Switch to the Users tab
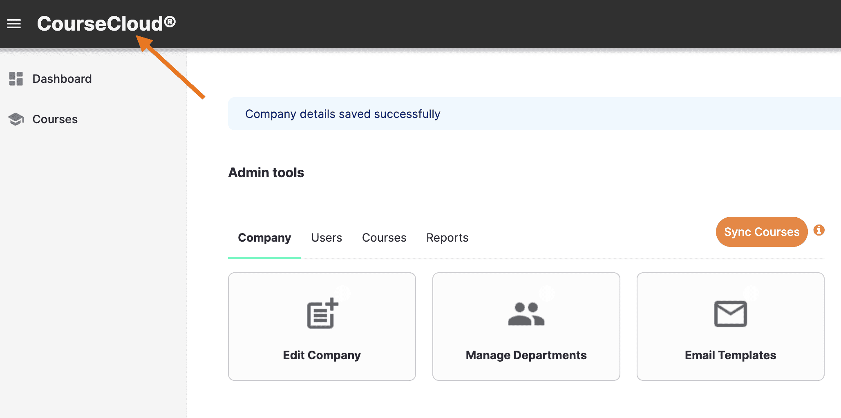The height and width of the screenshot is (418, 841). (327, 238)
